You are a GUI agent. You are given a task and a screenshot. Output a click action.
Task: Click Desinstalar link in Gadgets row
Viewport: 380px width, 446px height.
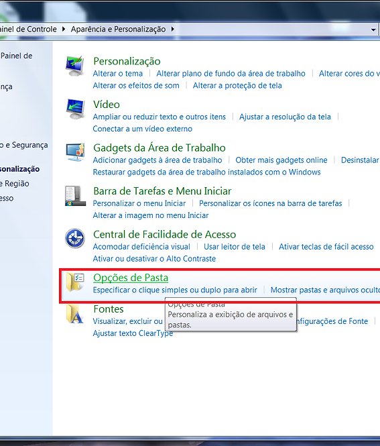click(361, 160)
